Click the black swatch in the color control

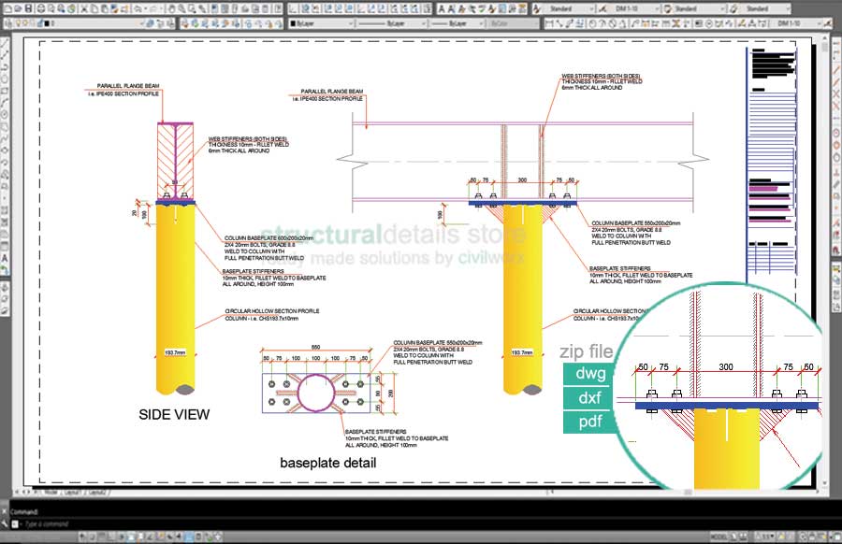293,23
